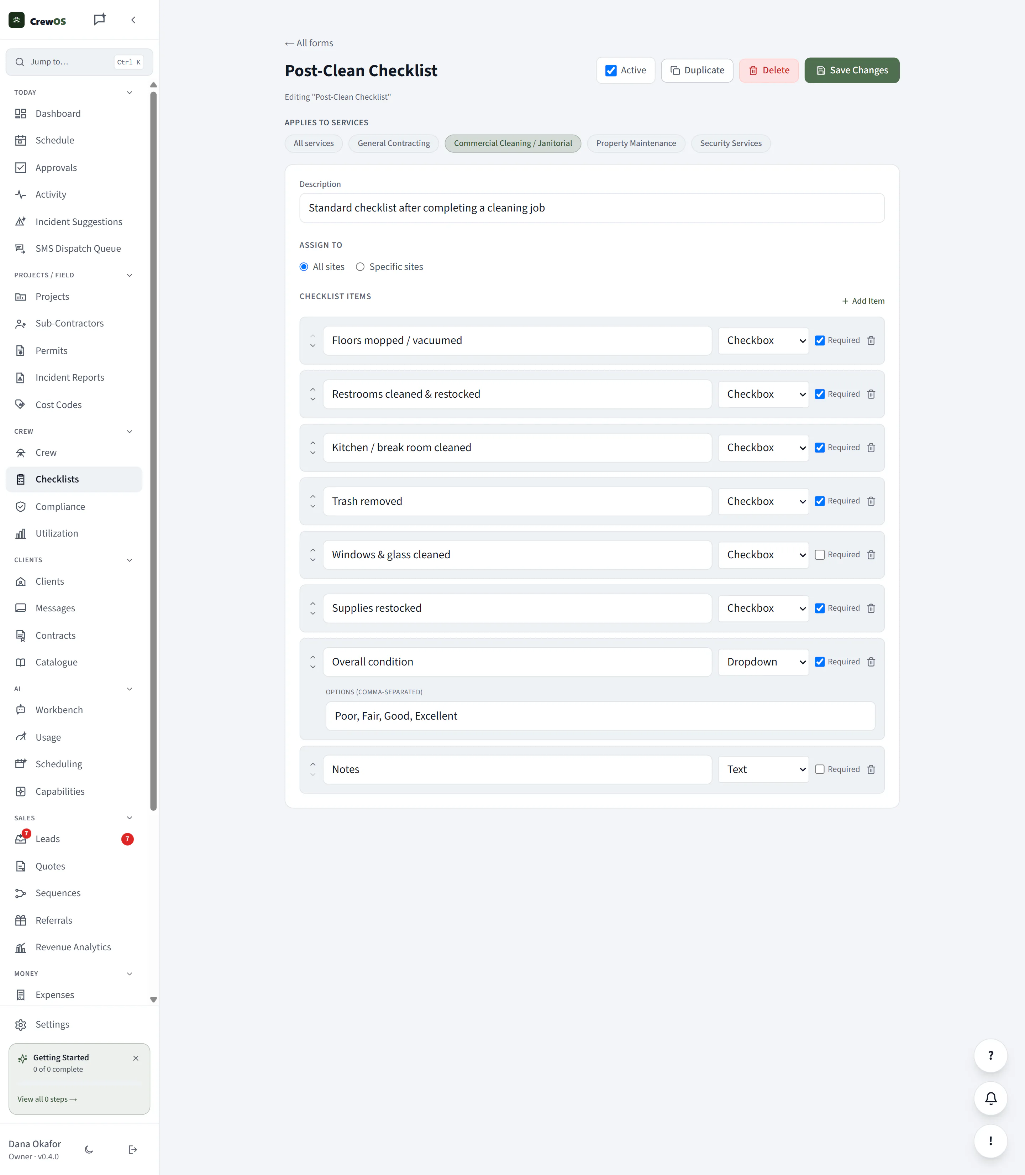Remove the Kitchen / break room cleaned item

[871, 448]
